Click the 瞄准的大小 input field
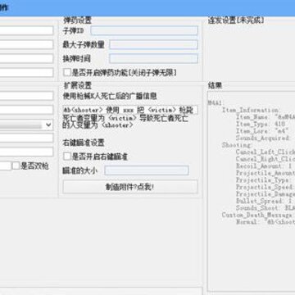The width and height of the screenshot is (295, 295). 147,170
